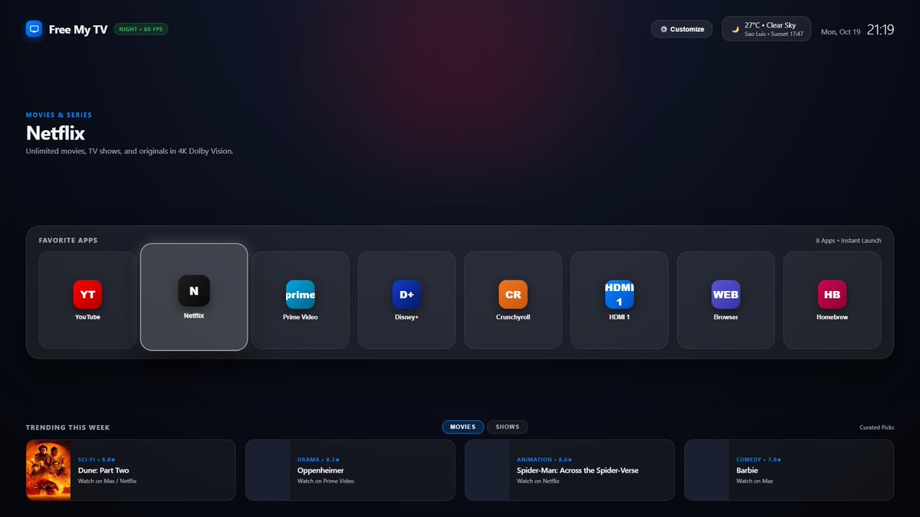Click the Comedy 7.0 star rating label

[x=758, y=460]
